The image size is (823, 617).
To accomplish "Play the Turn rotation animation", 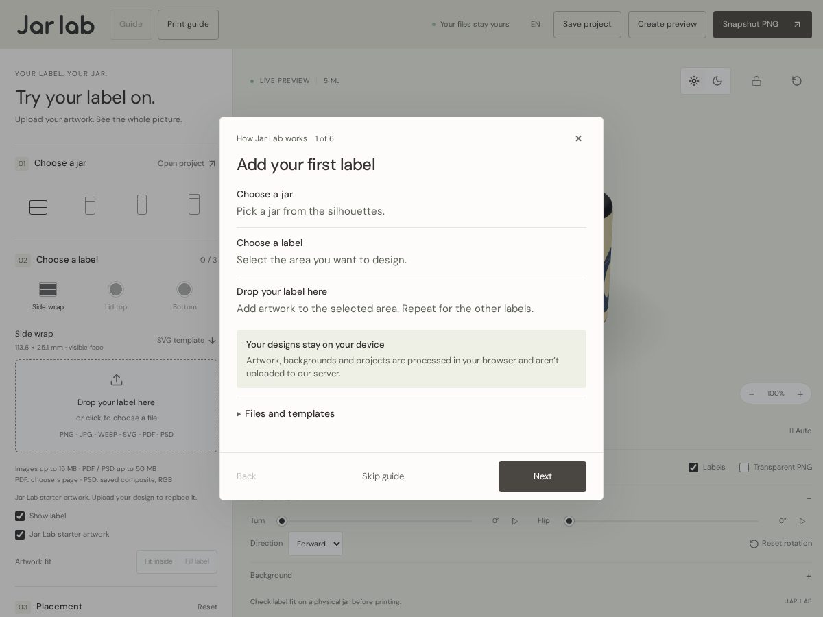I will [515, 521].
